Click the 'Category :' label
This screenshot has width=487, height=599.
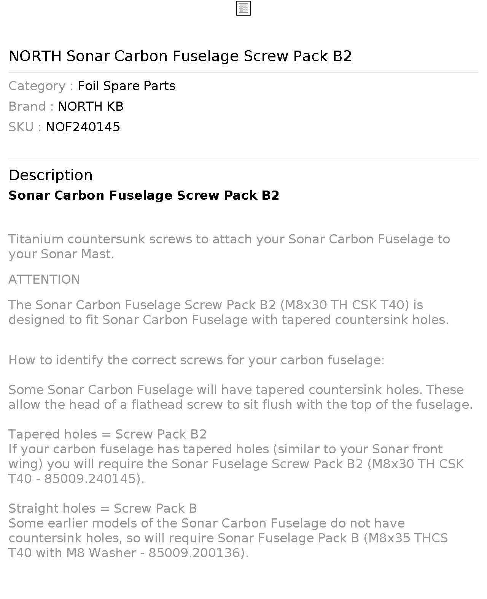pyautogui.click(x=41, y=86)
